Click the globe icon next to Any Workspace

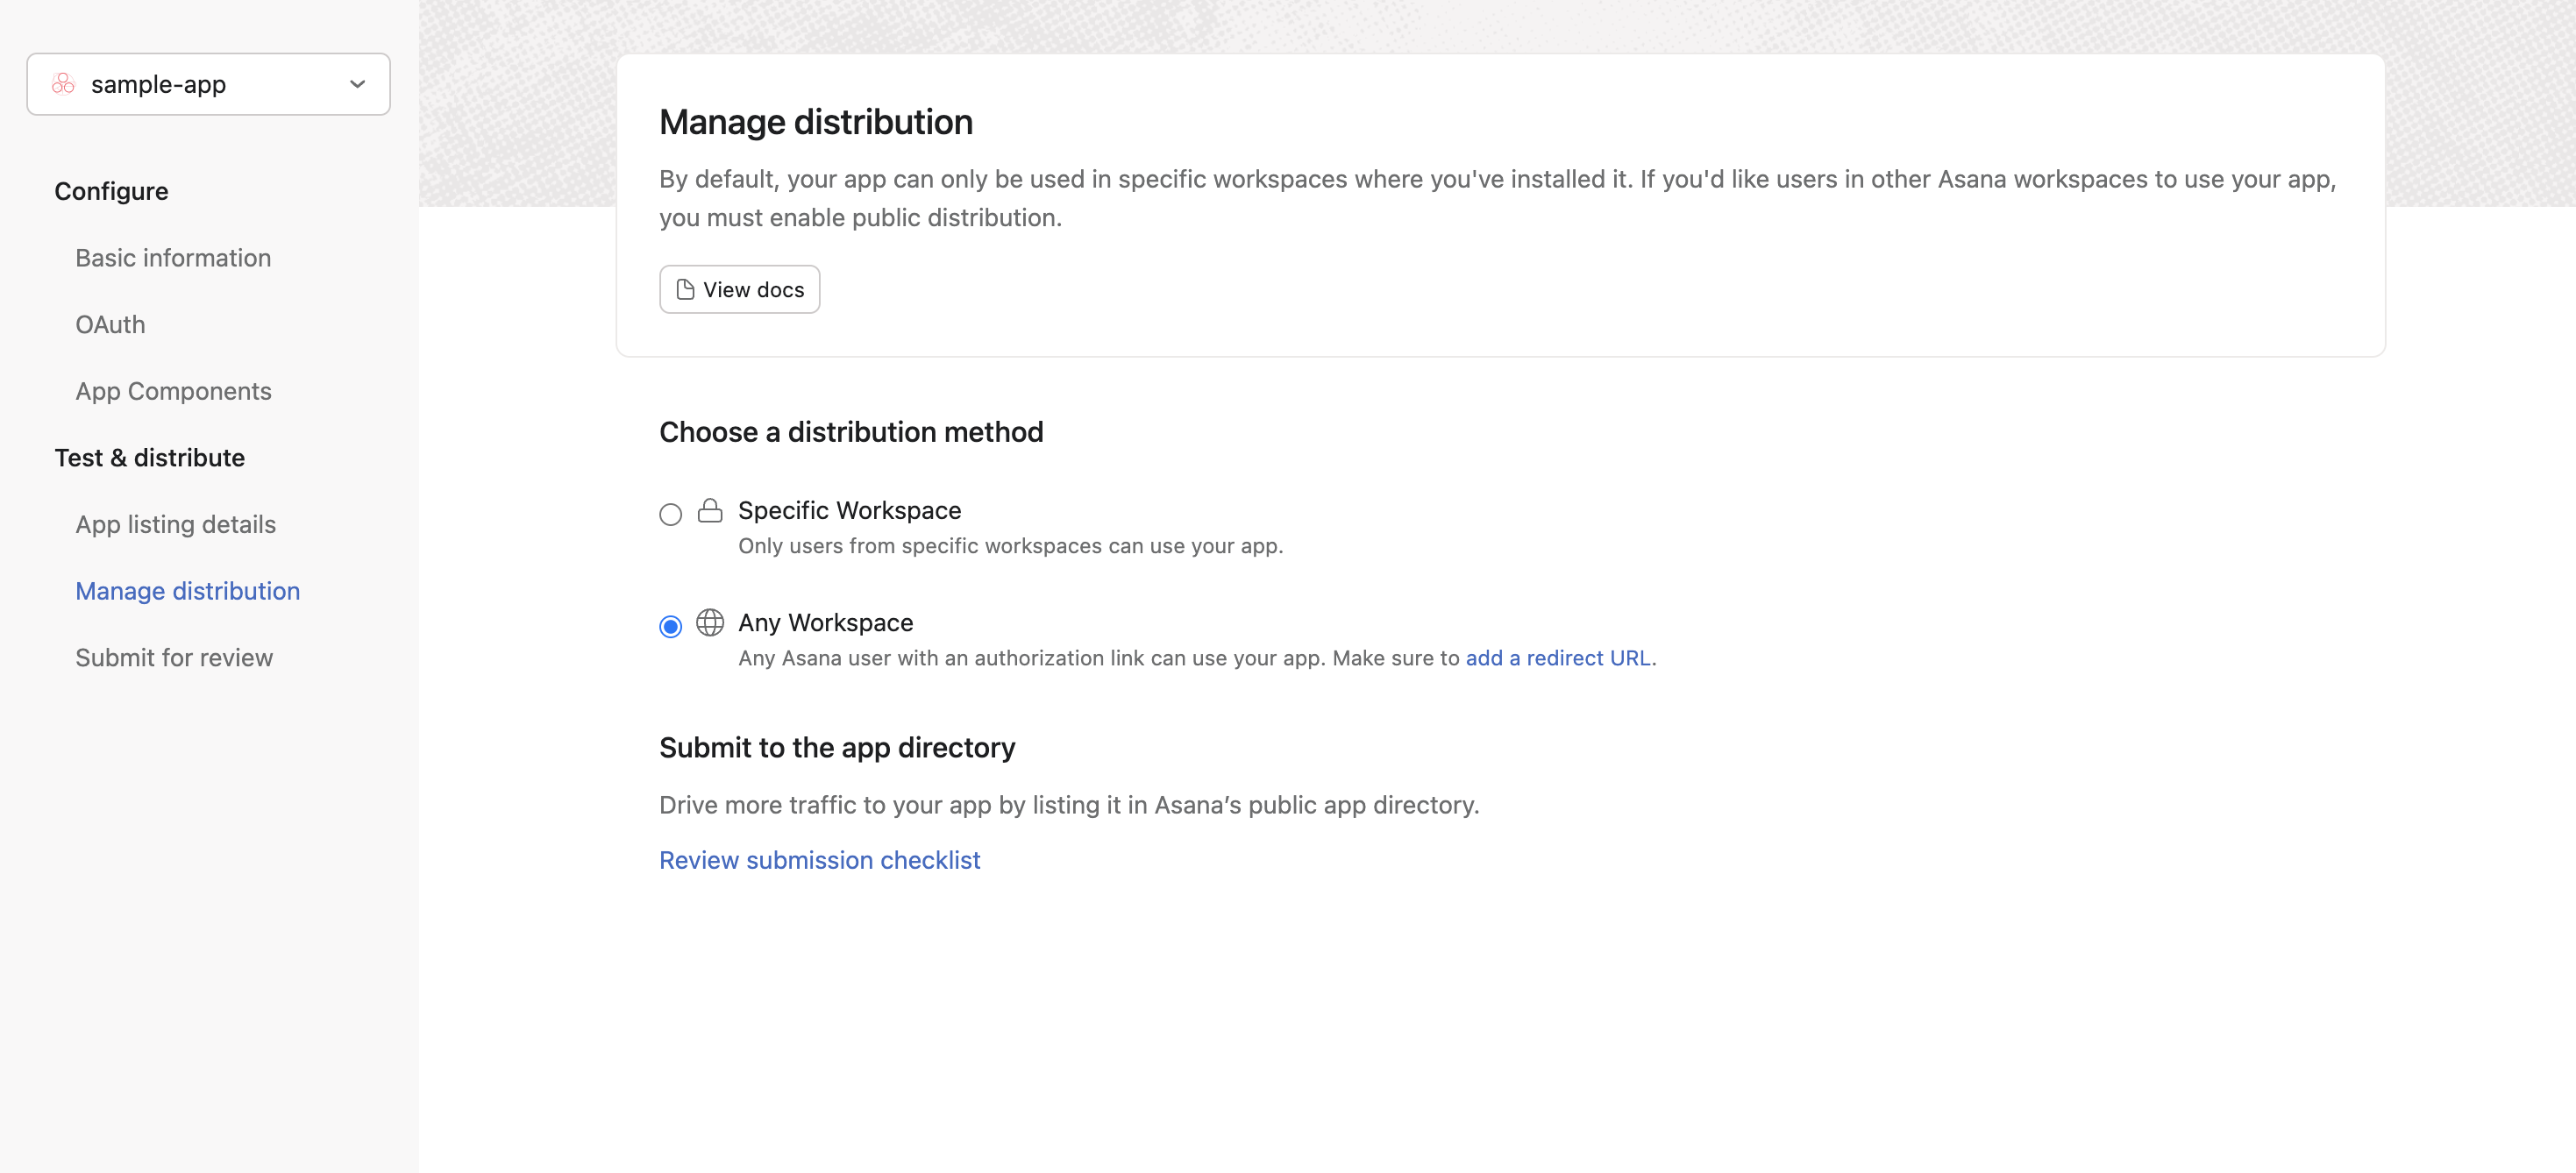[709, 623]
